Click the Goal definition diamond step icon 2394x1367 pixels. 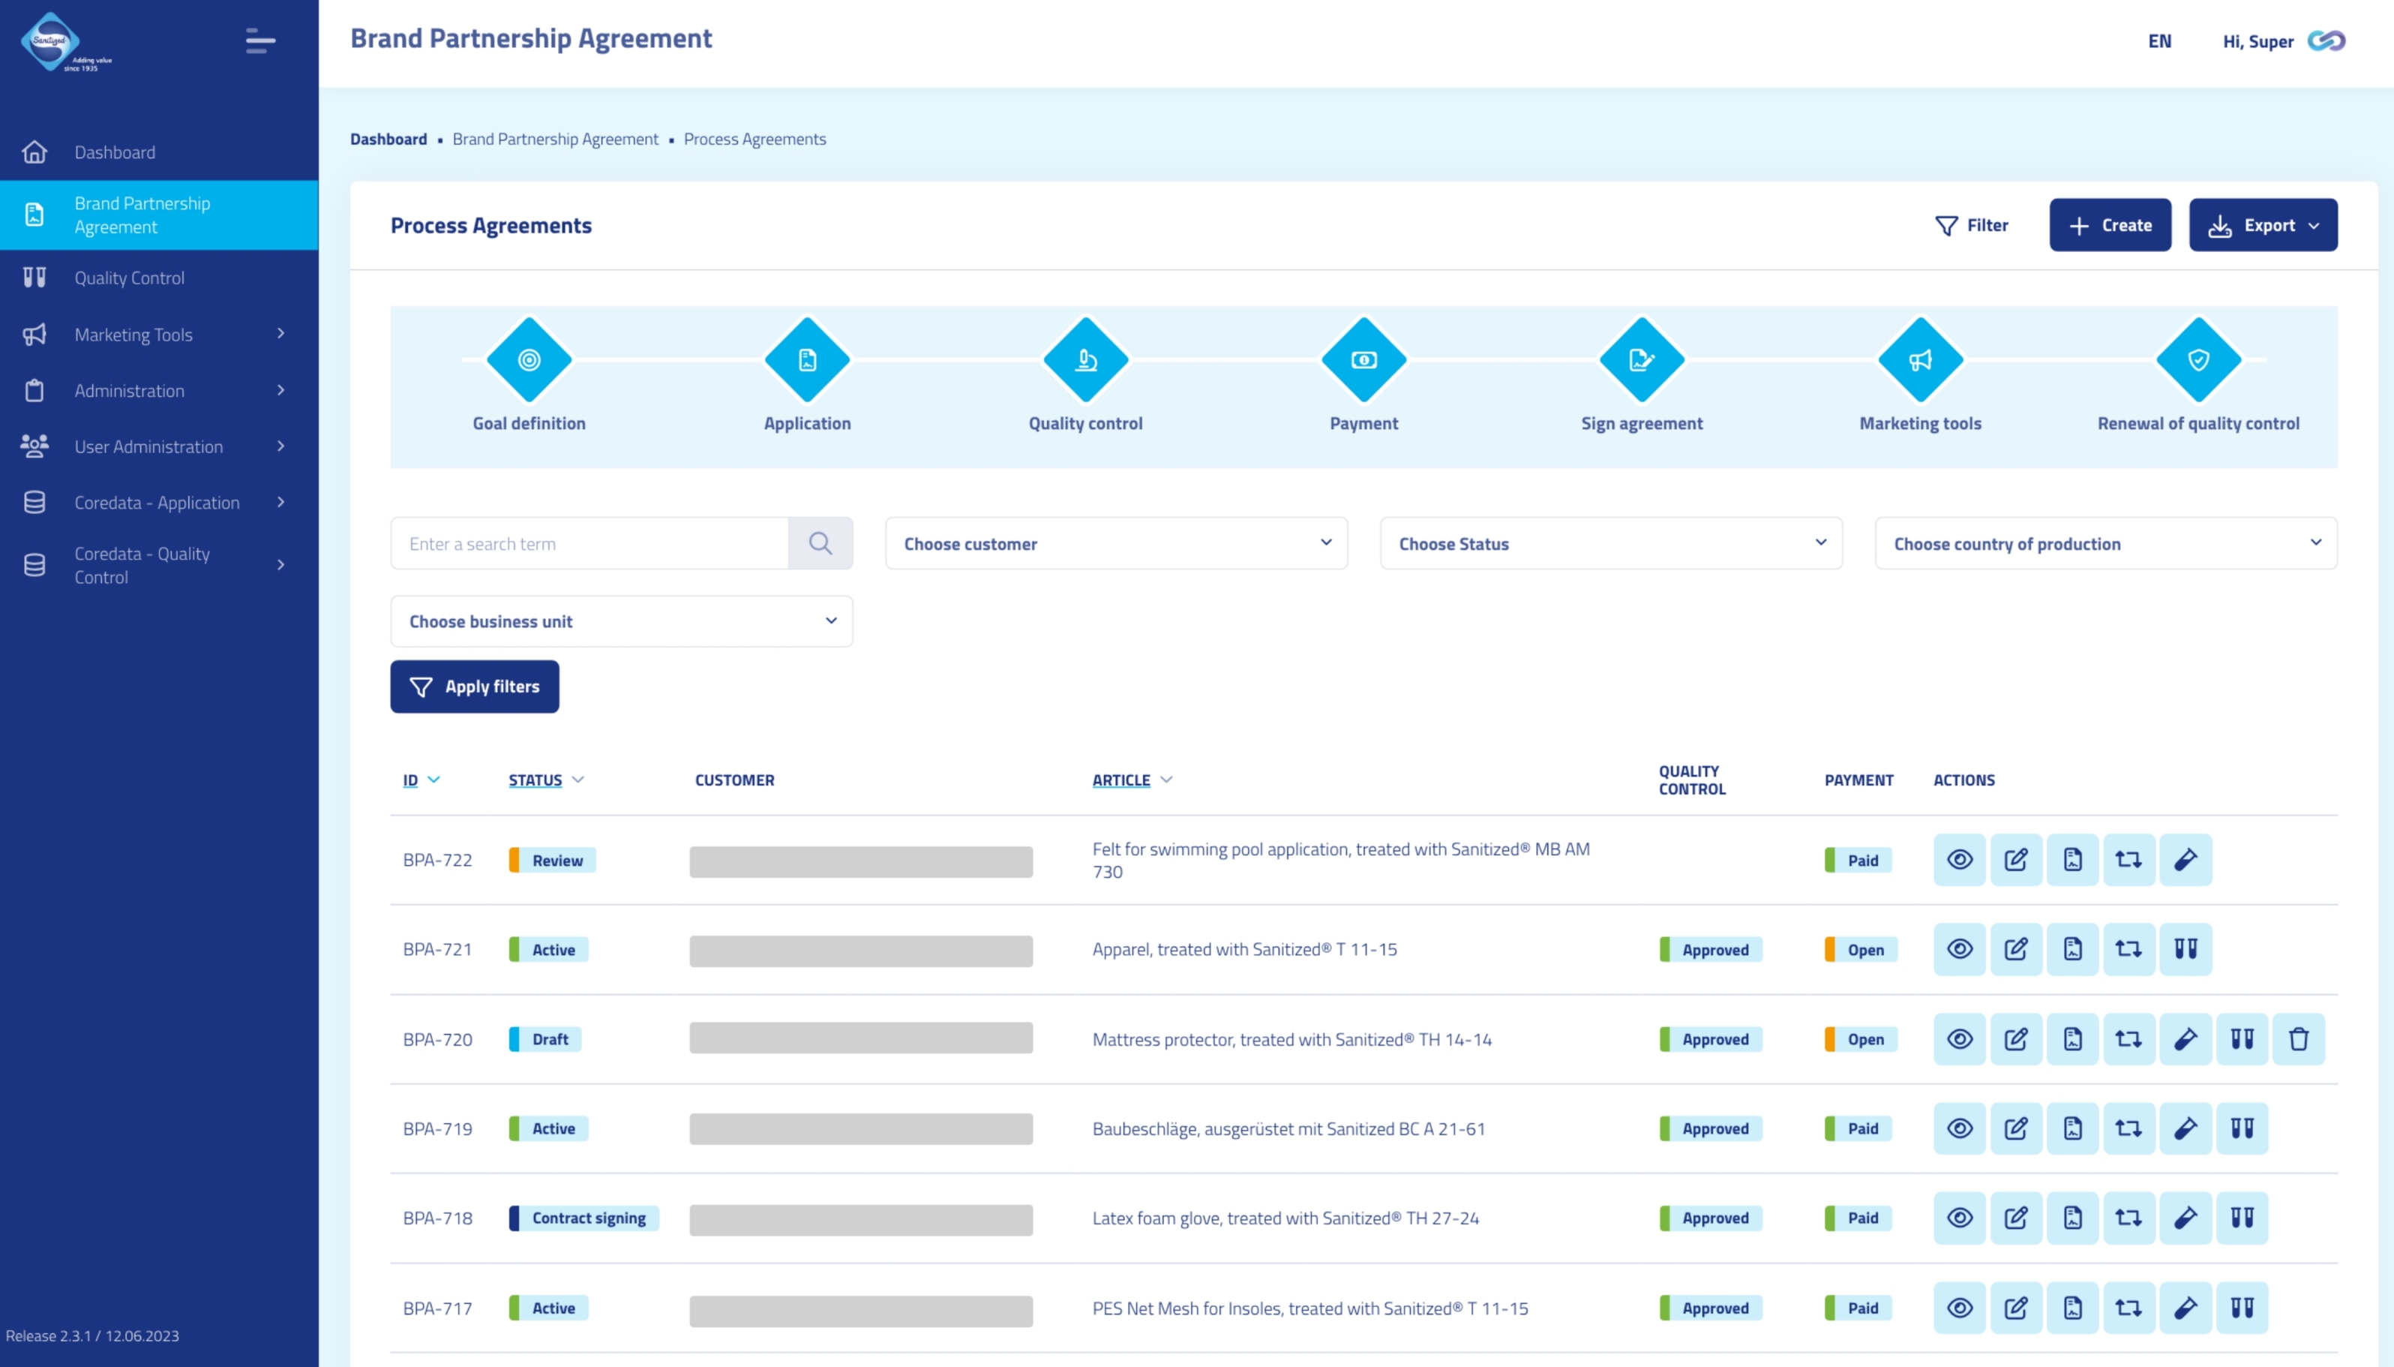[528, 359]
